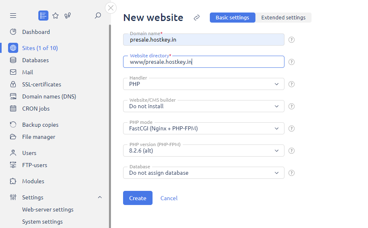Viewport: 368px width, 228px height.
Task: Open SSL-certificates in the sidebar
Action: coord(42,84)
